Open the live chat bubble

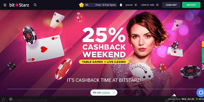click(200, 93)
